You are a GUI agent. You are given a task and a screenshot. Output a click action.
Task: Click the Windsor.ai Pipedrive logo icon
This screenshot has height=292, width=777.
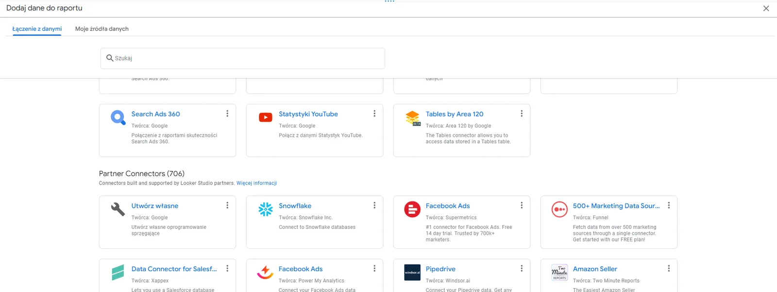[412, 272]
